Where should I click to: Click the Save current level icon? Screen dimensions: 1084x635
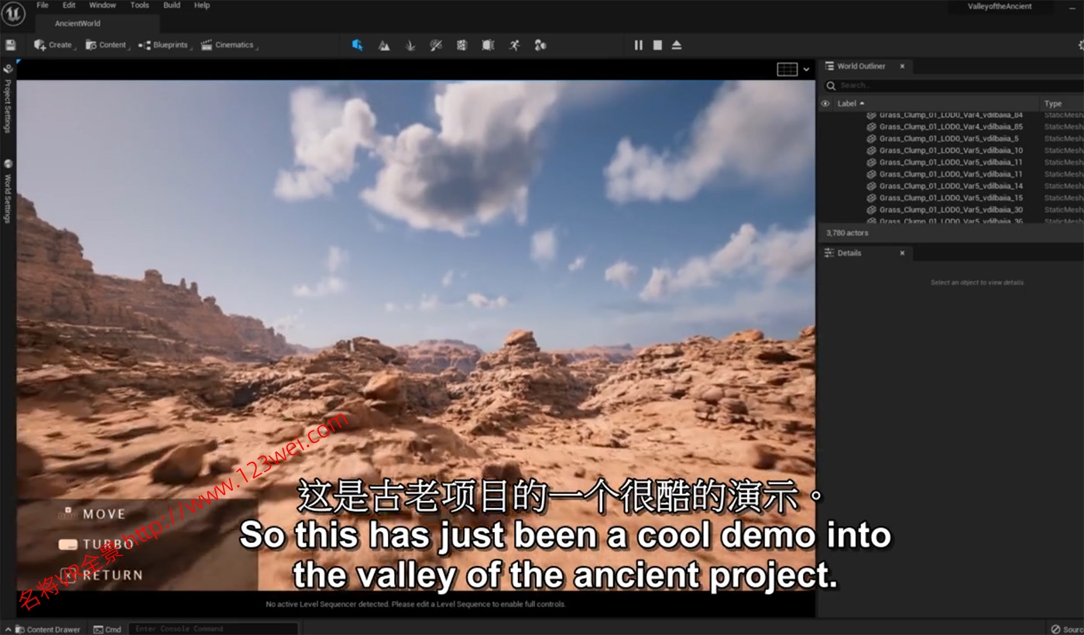point(10,45)
